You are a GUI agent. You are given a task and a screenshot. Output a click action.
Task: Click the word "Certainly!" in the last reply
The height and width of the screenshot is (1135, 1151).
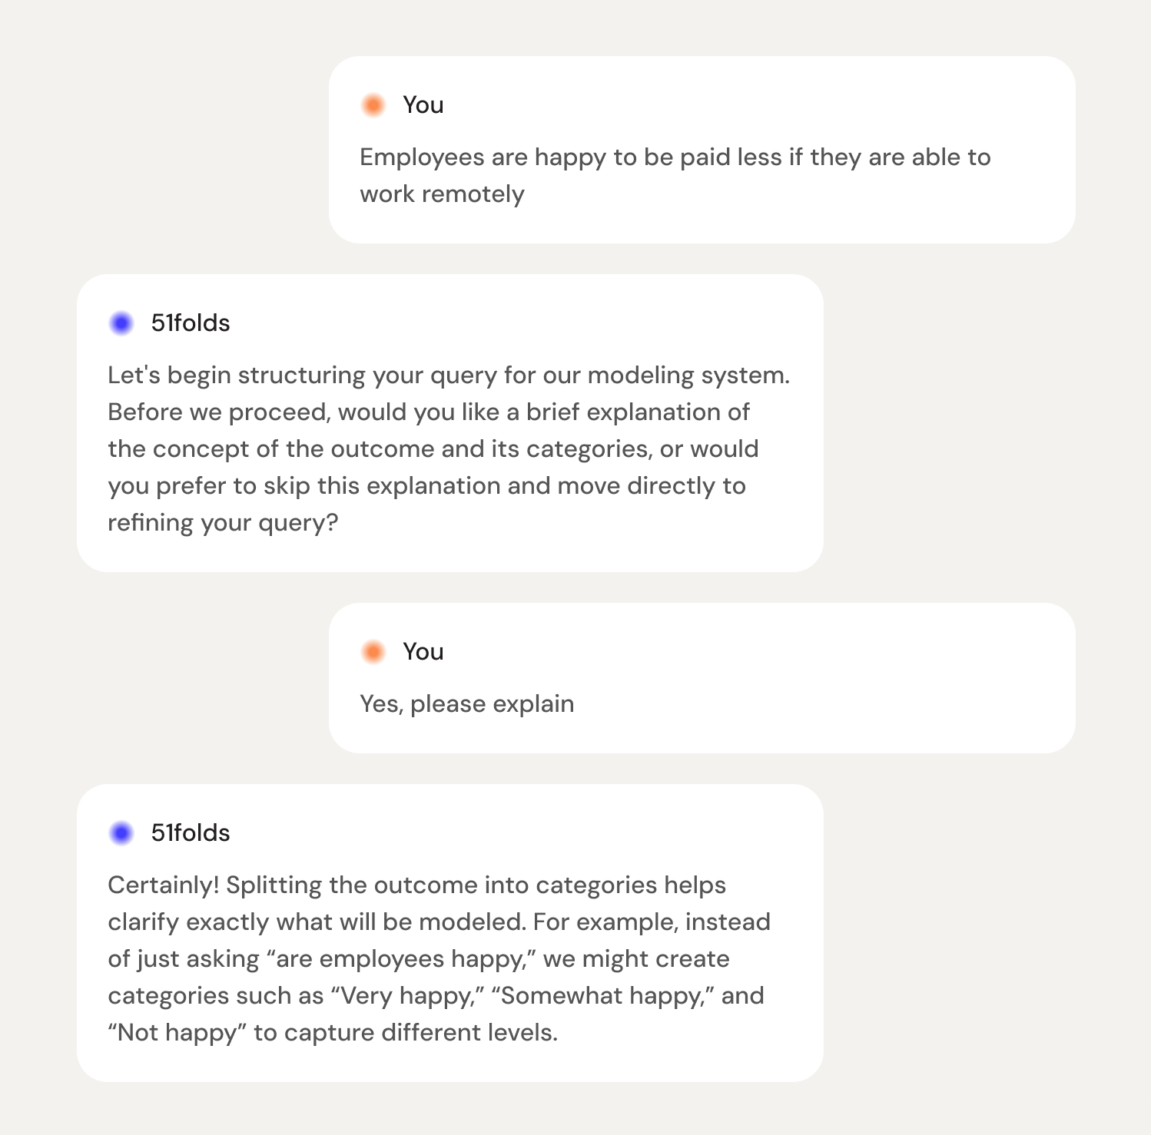point(164,885)
